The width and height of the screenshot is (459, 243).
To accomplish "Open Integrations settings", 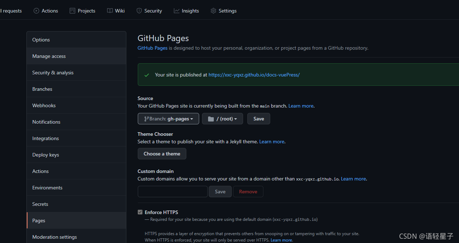I will coord(76,138).
